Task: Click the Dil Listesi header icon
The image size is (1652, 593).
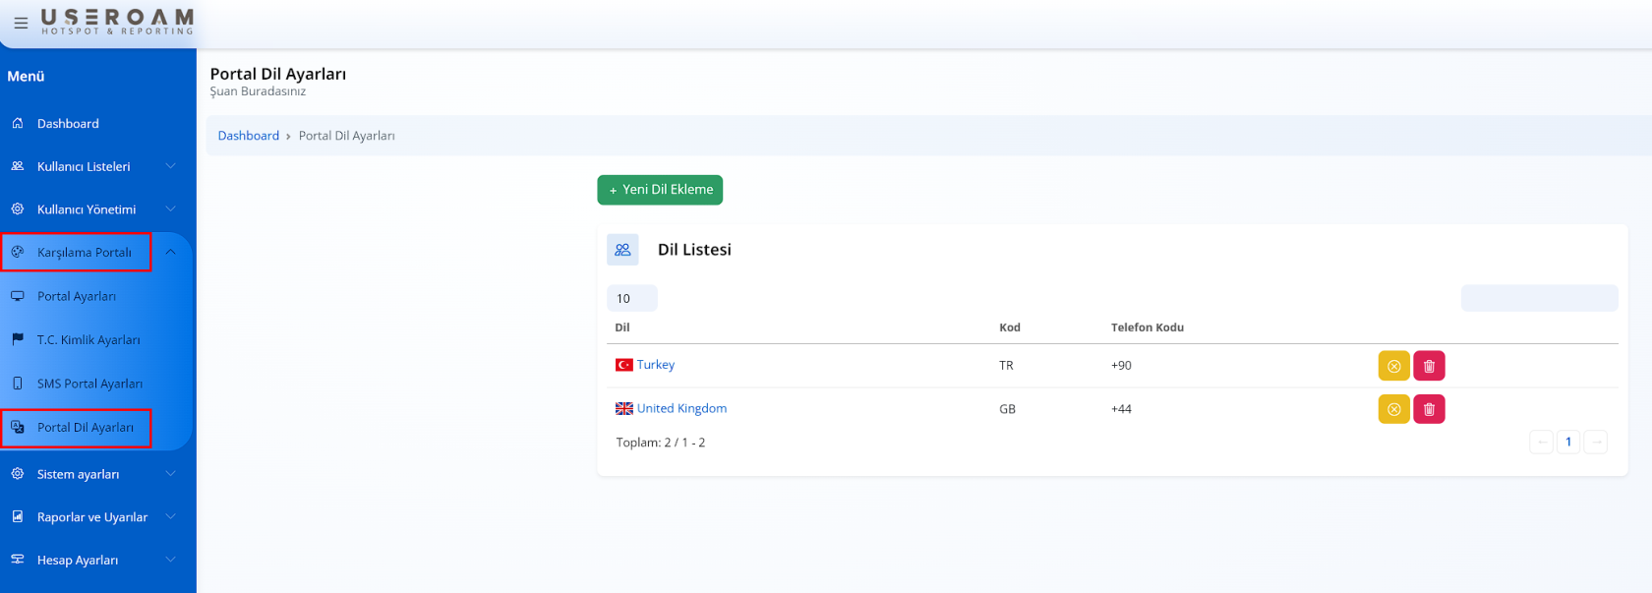Action: (x=622, y=250)
